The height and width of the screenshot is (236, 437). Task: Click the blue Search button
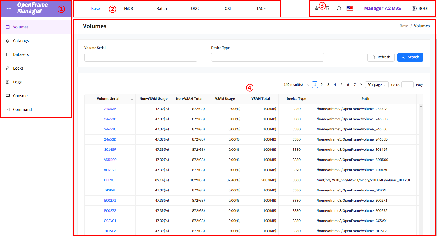pos(410,57)
